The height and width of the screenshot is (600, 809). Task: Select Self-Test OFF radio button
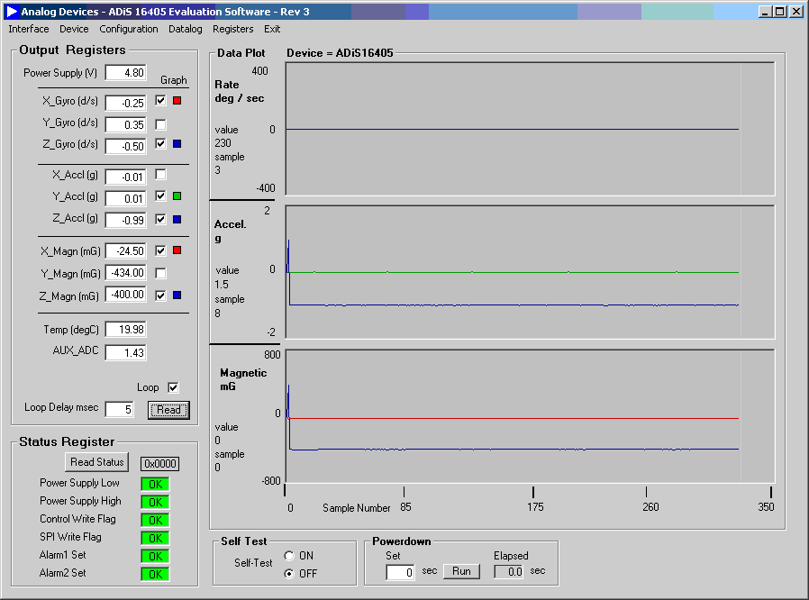[289, 574]
